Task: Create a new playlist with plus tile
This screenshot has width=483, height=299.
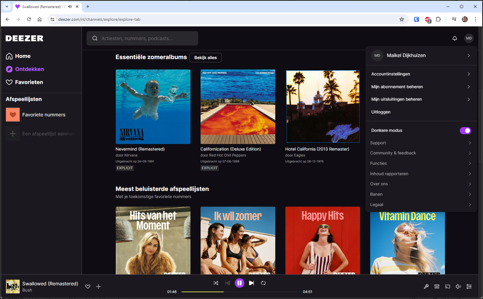Action: 13,134
